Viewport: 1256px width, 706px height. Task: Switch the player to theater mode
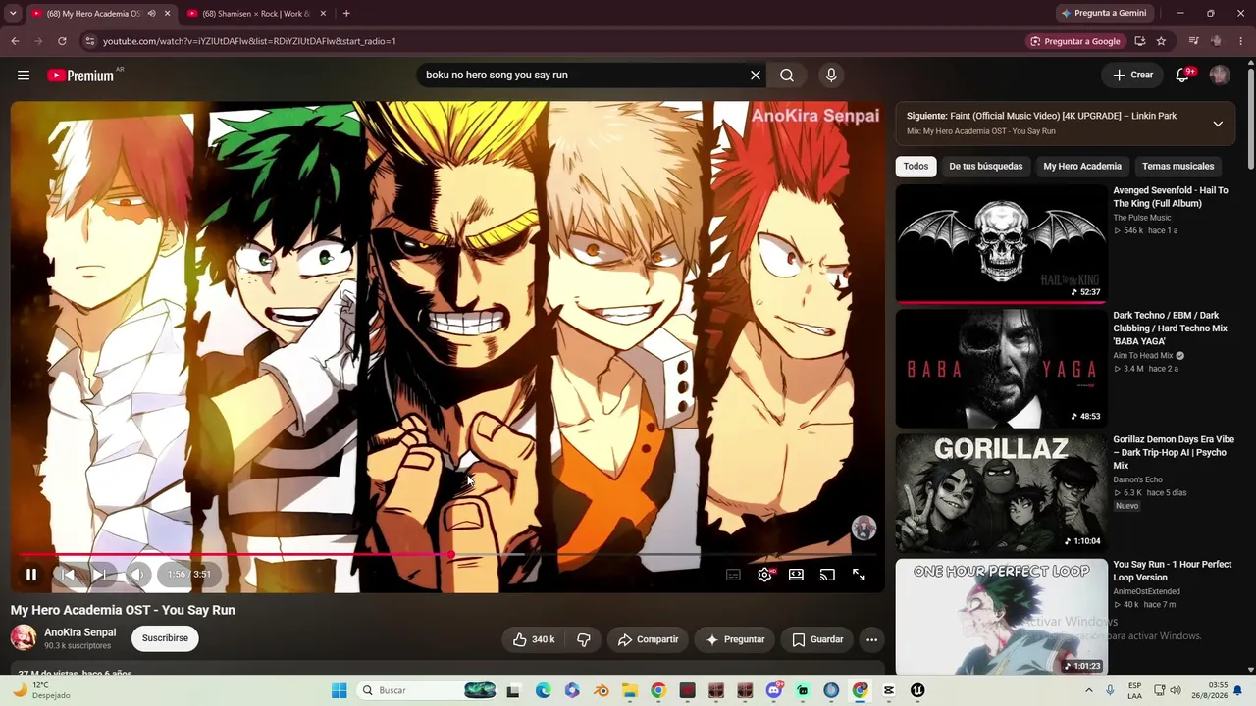click(796, 575)
